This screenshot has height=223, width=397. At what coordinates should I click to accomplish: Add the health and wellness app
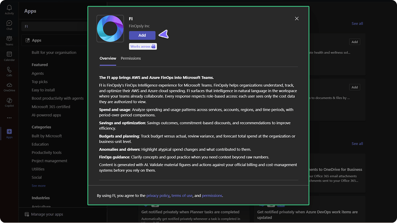(x=355, y=42)
